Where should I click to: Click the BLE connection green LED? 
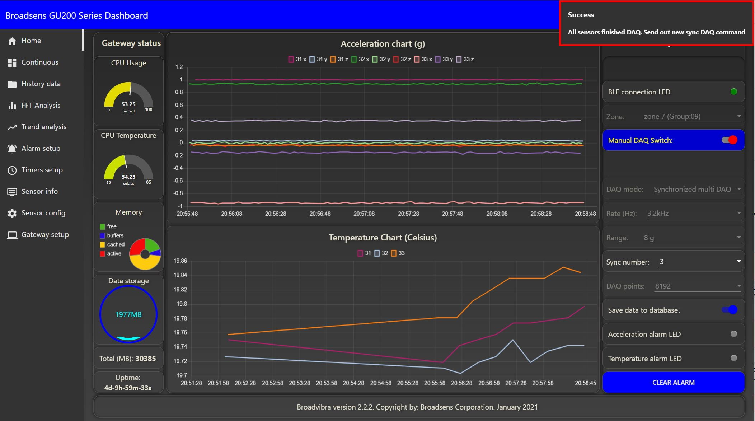click(733, 92)
